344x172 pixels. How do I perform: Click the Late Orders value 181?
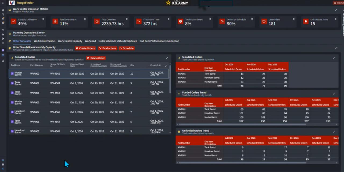[x=272, y=24]
